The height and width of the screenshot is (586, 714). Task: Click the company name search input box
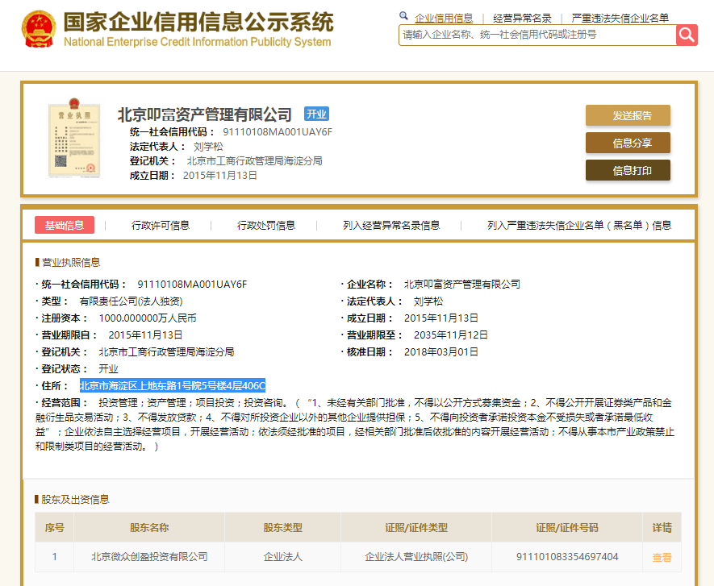[x=532, y=35]
